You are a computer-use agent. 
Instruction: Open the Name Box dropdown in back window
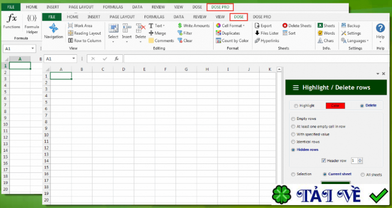pyautogui.click(x=32, y=48)
